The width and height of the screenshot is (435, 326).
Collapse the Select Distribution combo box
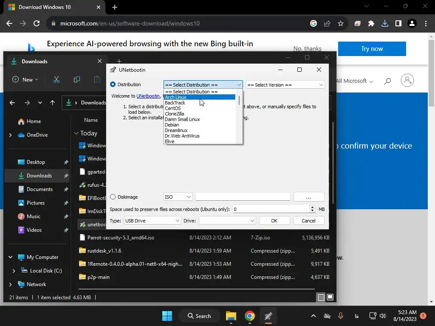point(203,84)
